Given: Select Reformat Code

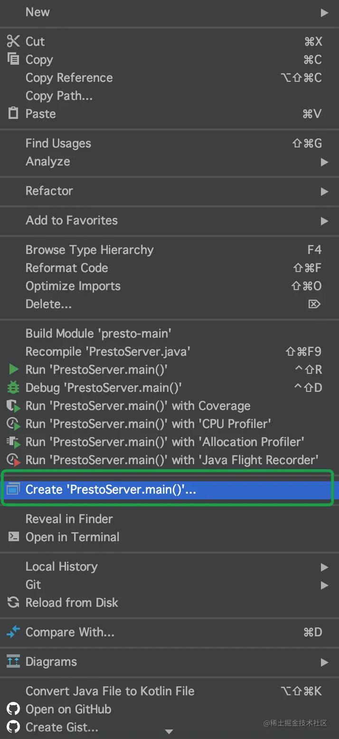Looking at the screenshot, I should point(67,268).
